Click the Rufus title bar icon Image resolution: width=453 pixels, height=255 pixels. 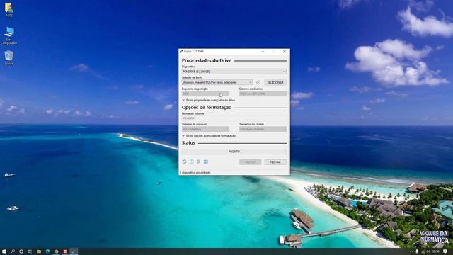coord(181,52)
